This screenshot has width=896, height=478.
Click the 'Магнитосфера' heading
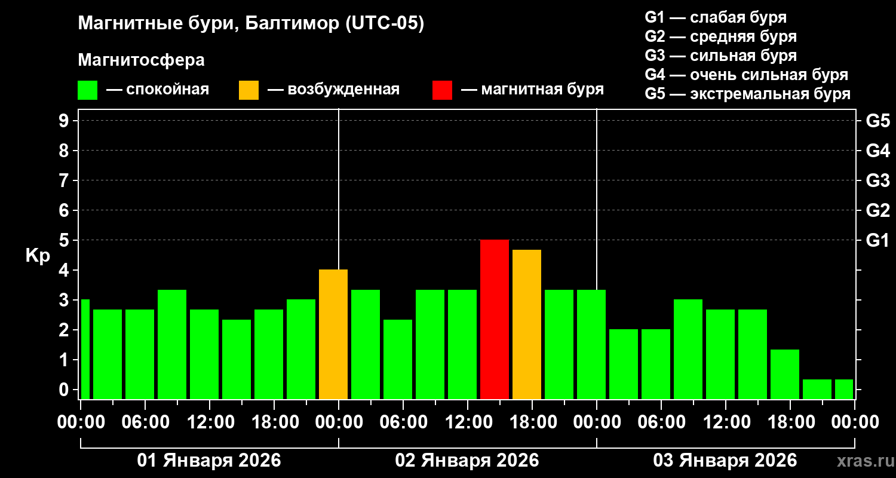[x=141, y=60]
